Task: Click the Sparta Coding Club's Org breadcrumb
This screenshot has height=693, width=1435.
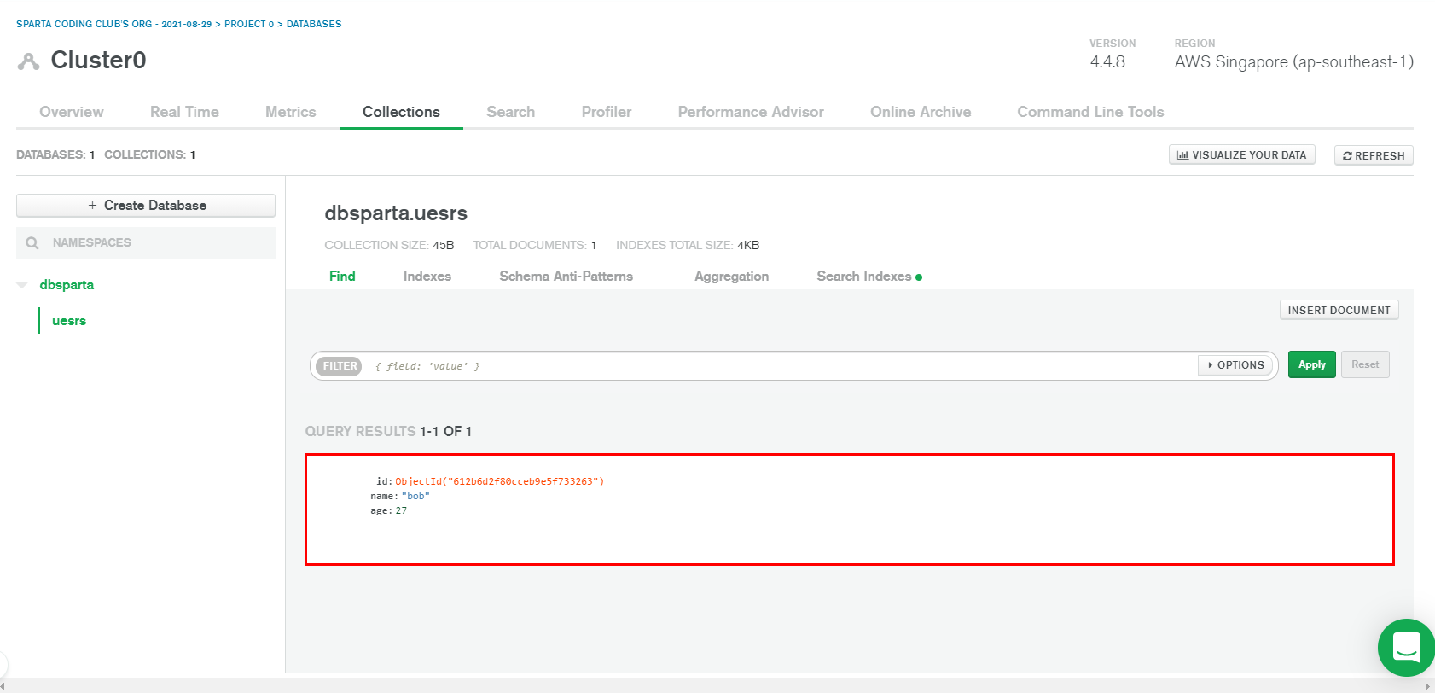Action: tap(114, 24)
